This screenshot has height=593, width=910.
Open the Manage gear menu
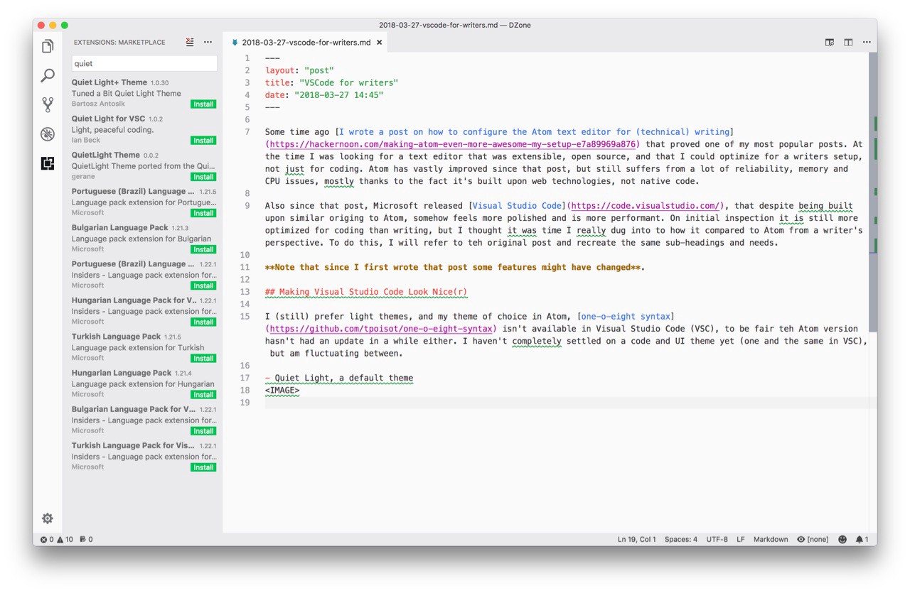coord(48,518)
